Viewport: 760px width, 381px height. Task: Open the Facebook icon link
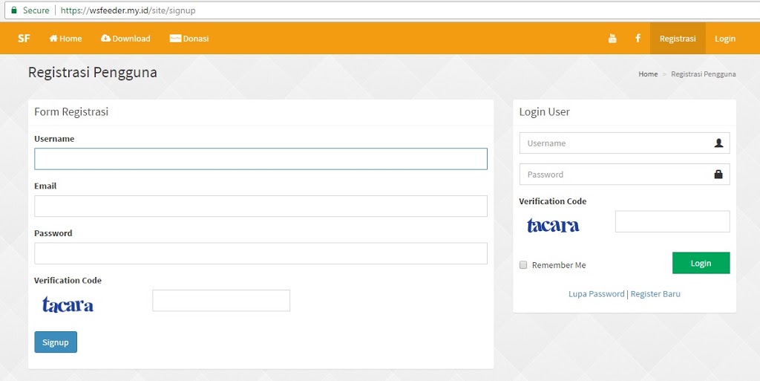point(638,39)
